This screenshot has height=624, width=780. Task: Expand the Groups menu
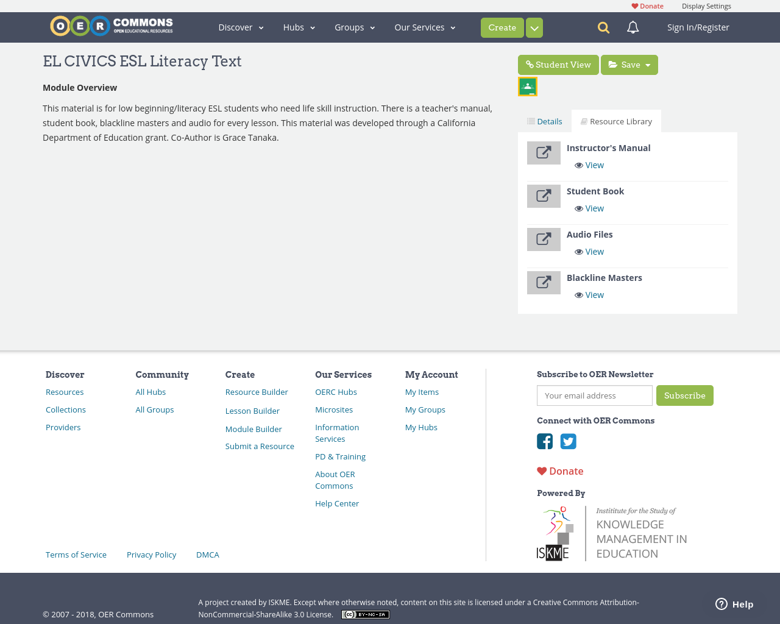coord(355,27)
